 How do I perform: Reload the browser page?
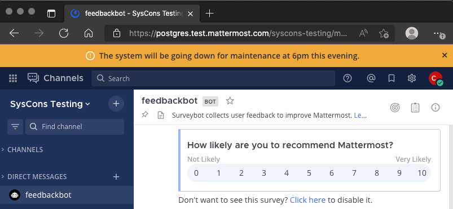click(64, 33)
